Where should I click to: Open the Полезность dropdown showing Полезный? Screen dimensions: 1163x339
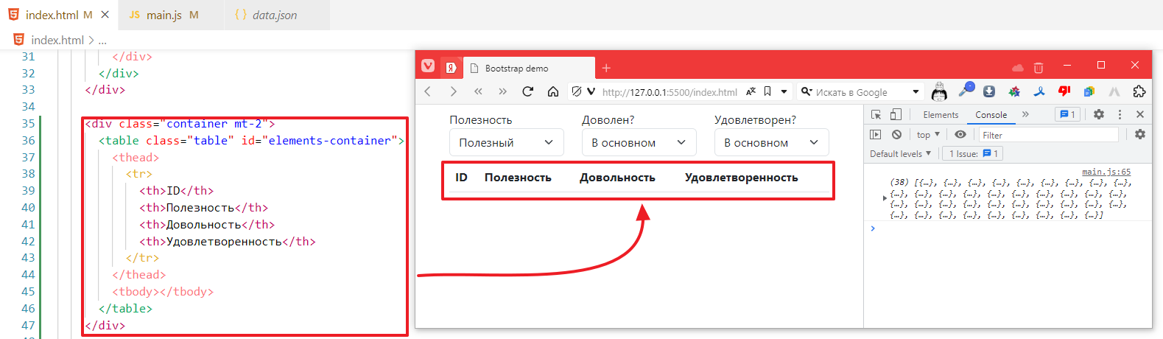(x=506, y=142)
